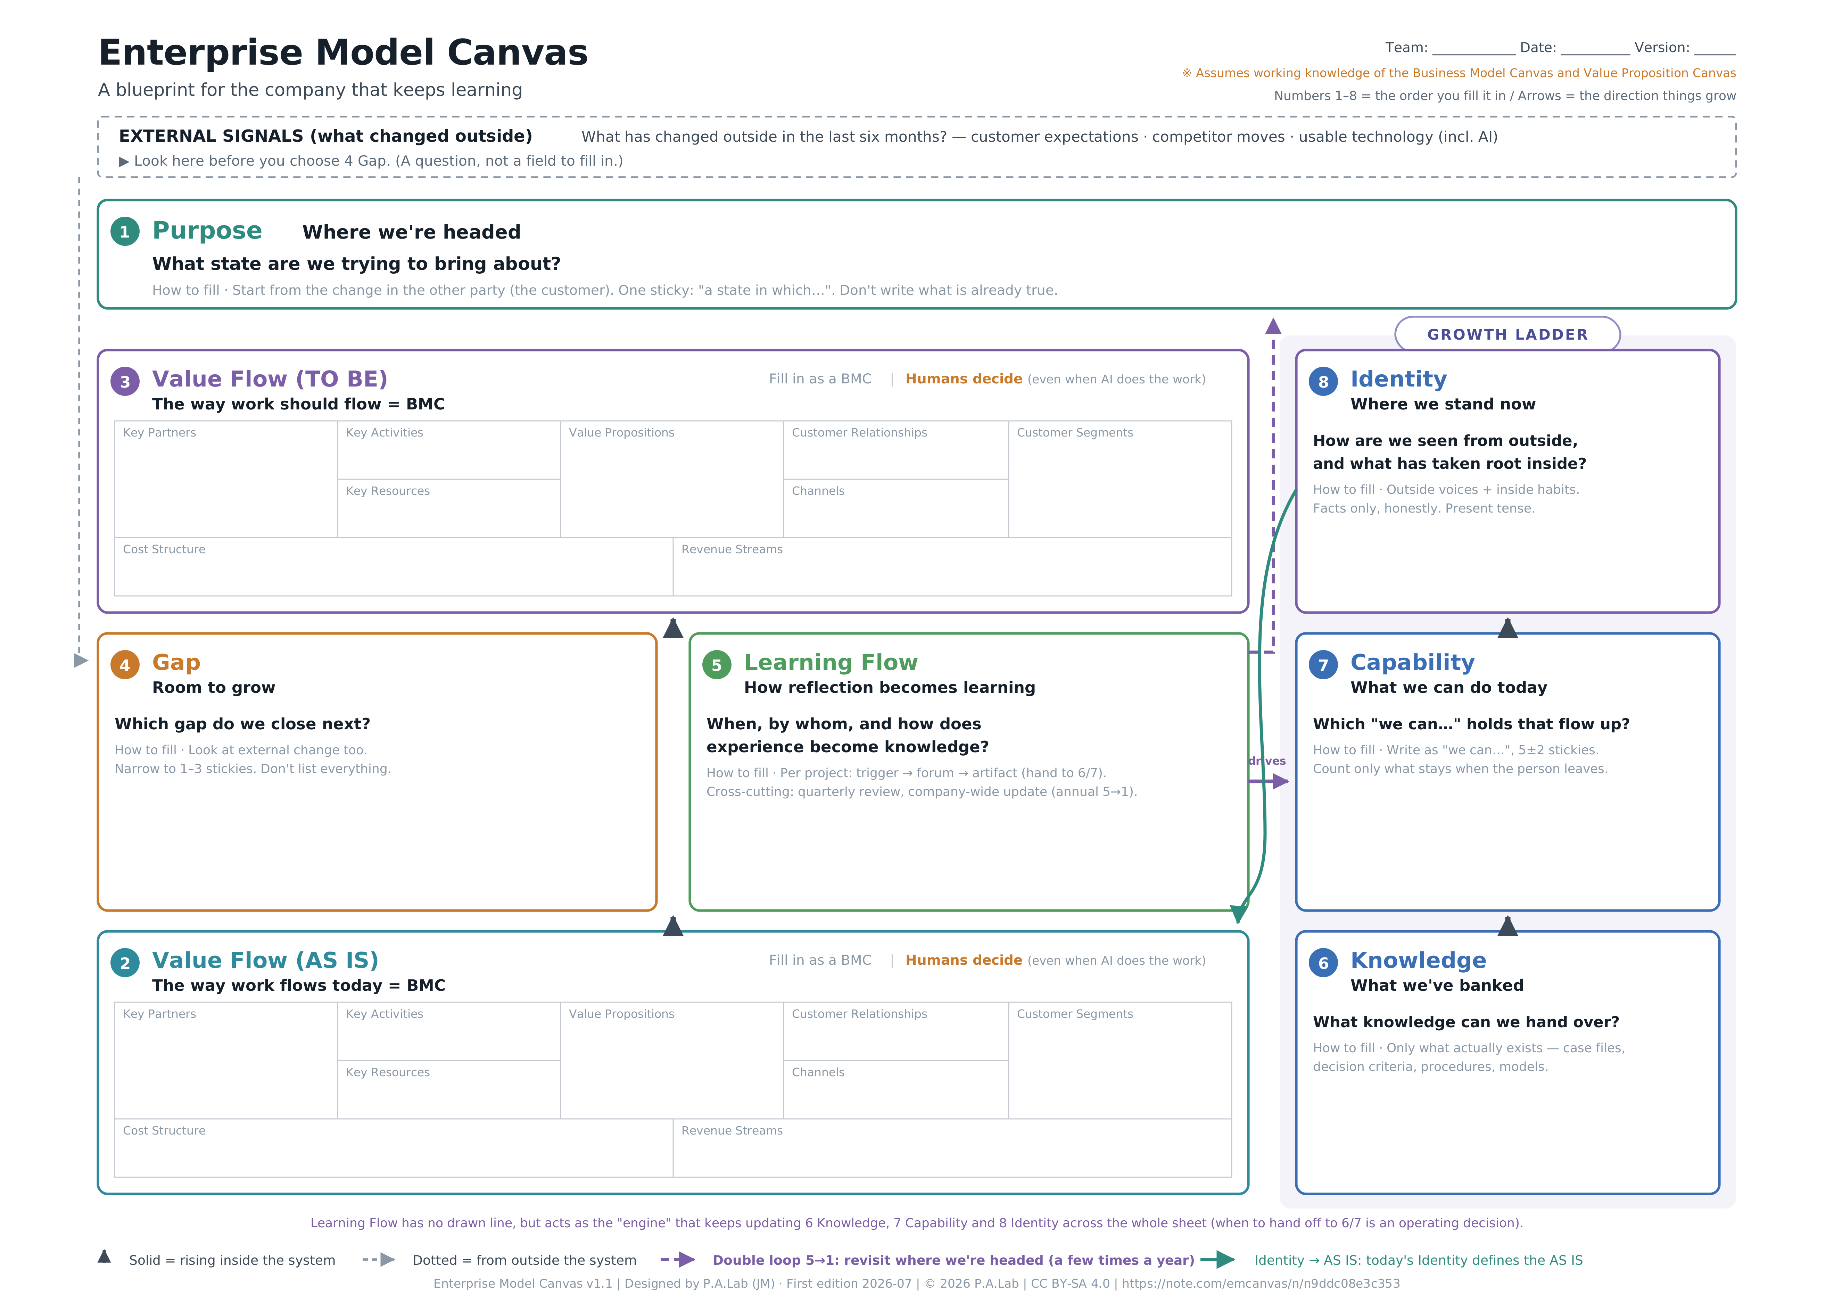
Task: Click the EXTERNAL SIGNALS heading
Action: pyautogui.click(x=325, y=136)
